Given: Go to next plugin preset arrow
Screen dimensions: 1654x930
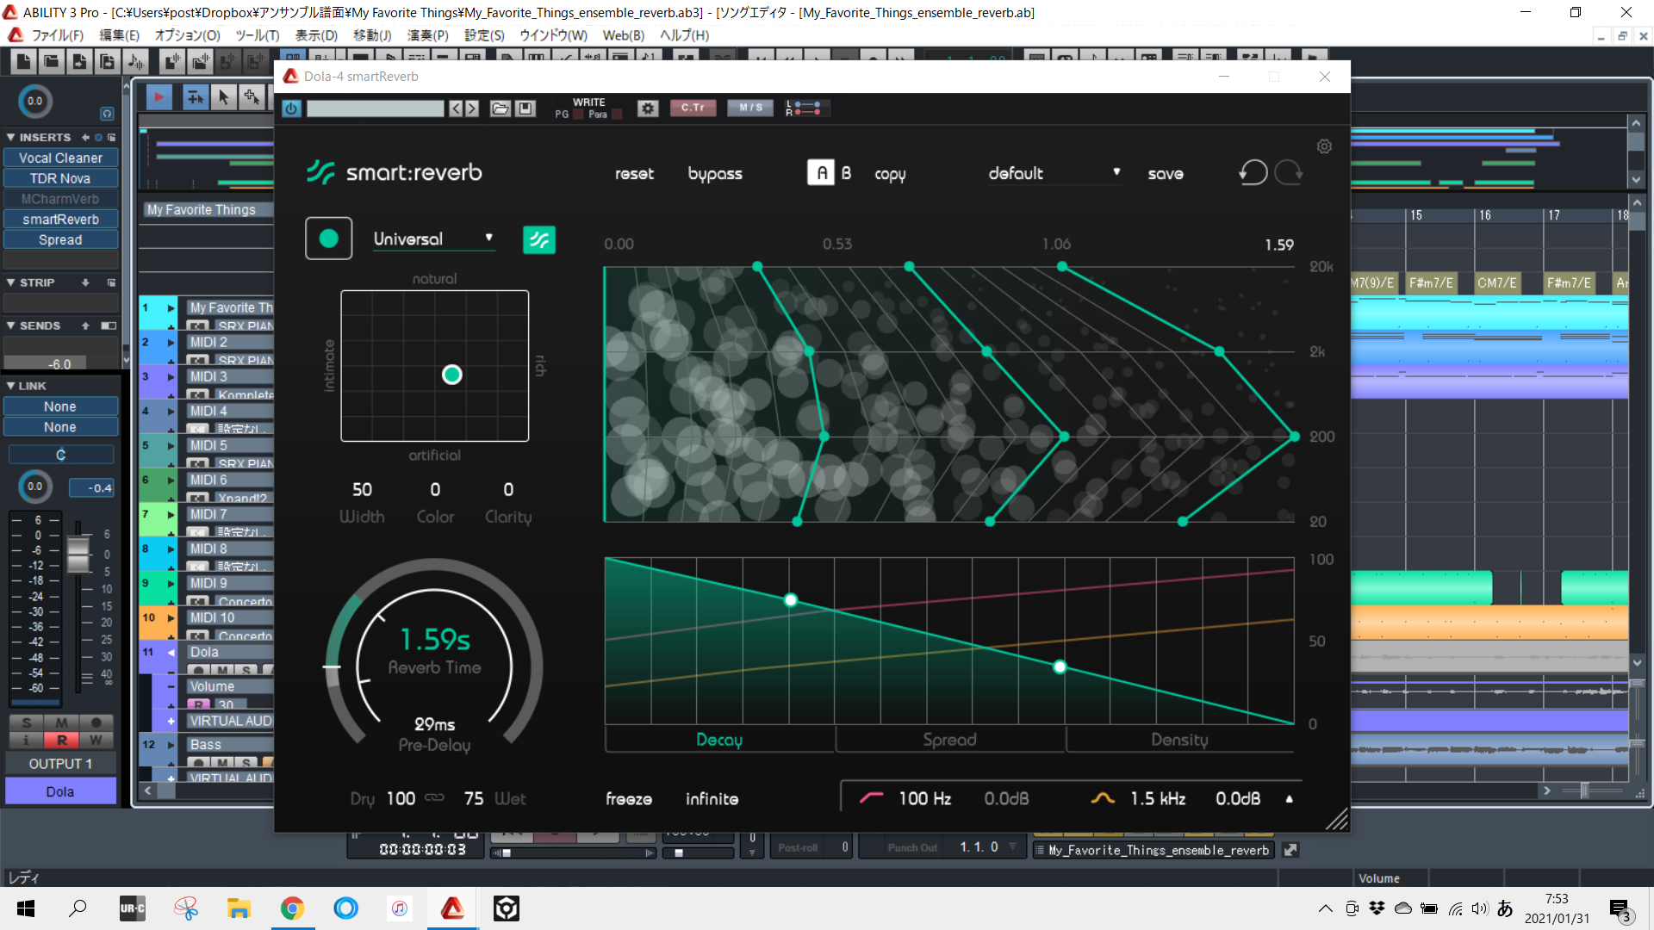Looking at the screenshot, I should tap(472, 108).
